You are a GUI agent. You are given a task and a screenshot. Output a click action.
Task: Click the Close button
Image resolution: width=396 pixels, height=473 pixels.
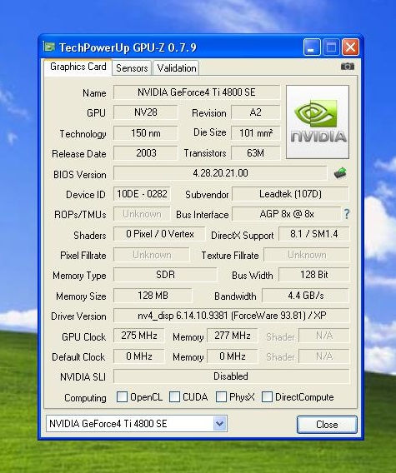tap(327, 425)
